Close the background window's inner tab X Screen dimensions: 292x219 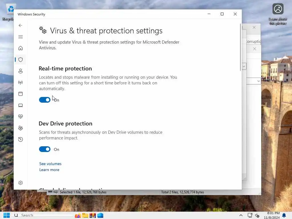point(255,49)
